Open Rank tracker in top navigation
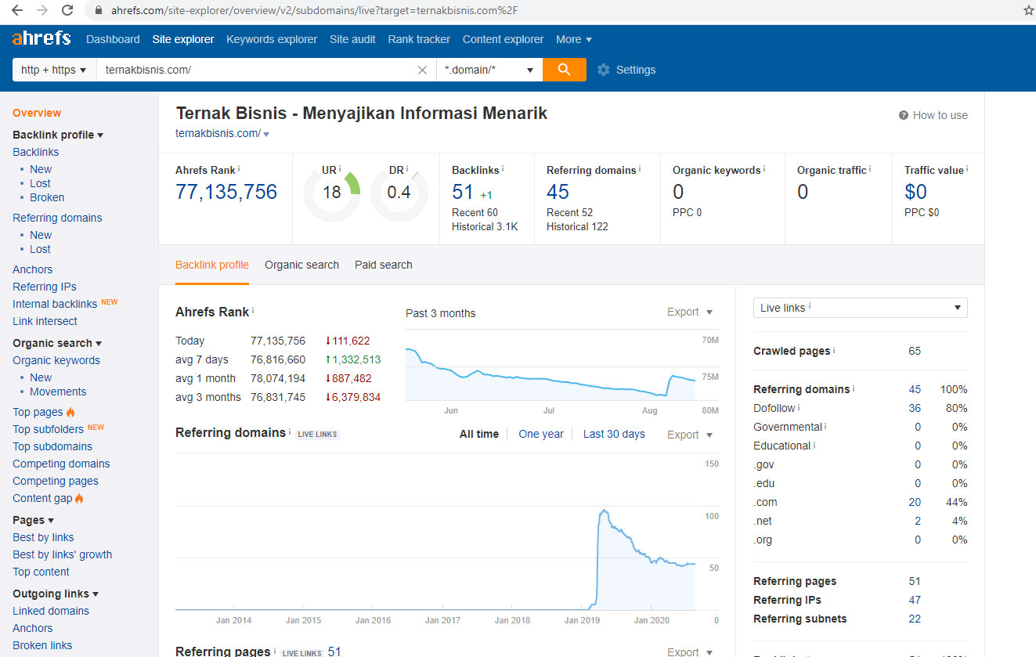1036x657 pixels. 419,39
